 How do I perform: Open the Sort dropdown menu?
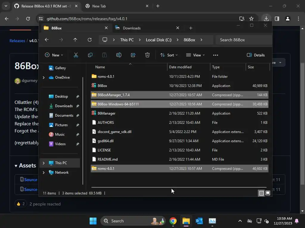pos(169,55)
